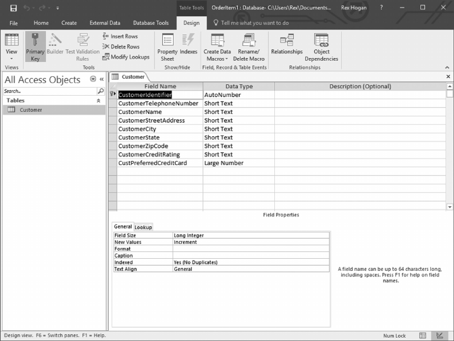The image size is (454, 341).
Task: Click the Indexed Yes (No Duplicates) value
Action: click(251, 262)
